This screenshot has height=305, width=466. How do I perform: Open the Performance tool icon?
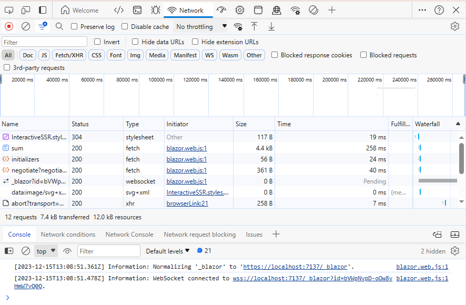[221, 11]
